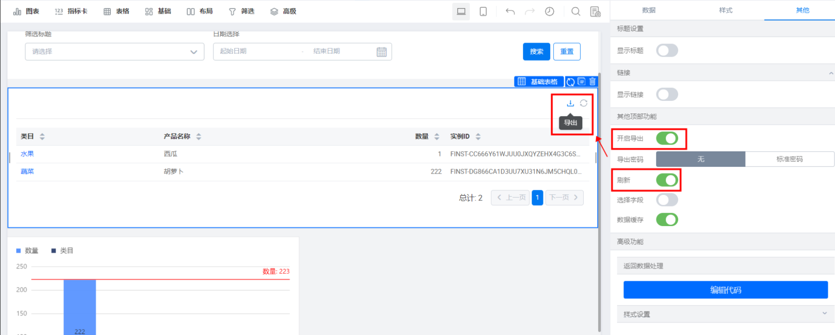Select page 1 in pagination
The width and height of the screenshot is (835, 335).
click(538, 198)
